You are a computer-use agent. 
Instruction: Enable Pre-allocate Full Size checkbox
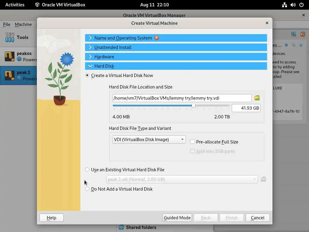192,142
